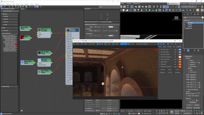The width and height of the screenshot is (204, 115).
Task: Switch to LightMix tab in Corona VFB
Action: pos(179,47)
